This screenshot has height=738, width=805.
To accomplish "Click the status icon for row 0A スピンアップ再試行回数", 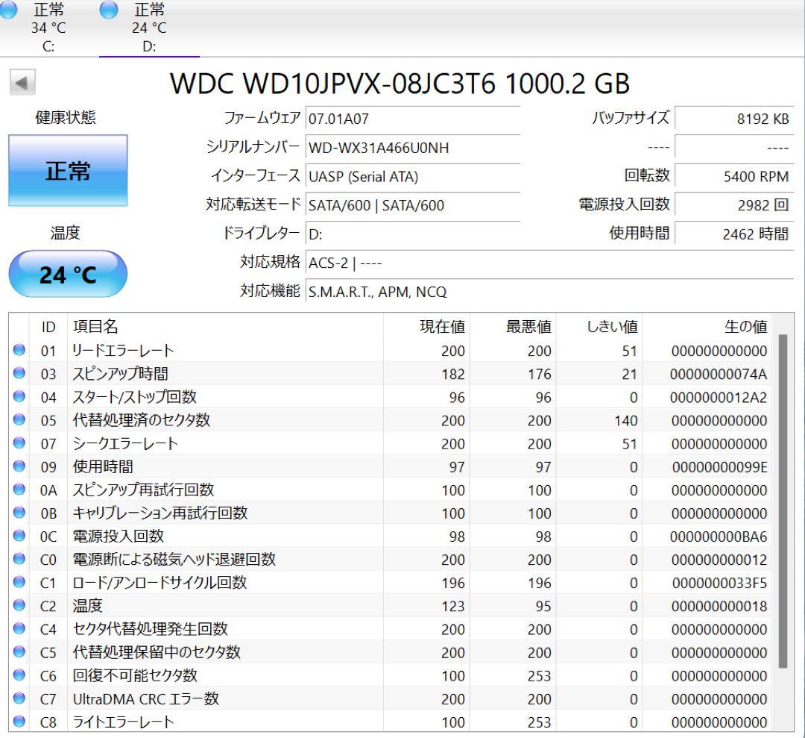I will click(x=19, y=490).
